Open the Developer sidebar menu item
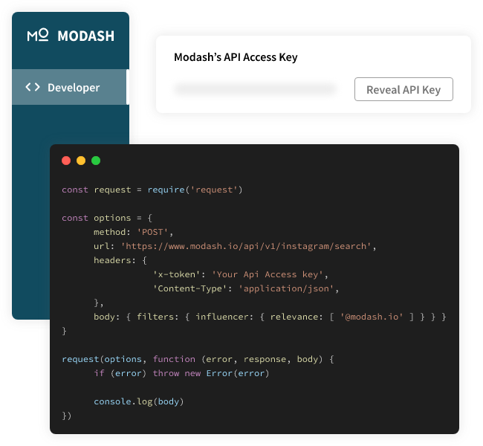 [71, 87]
